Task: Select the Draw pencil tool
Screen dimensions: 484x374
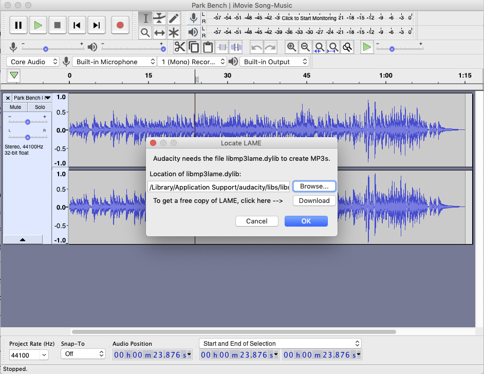Action: (174, 18)
